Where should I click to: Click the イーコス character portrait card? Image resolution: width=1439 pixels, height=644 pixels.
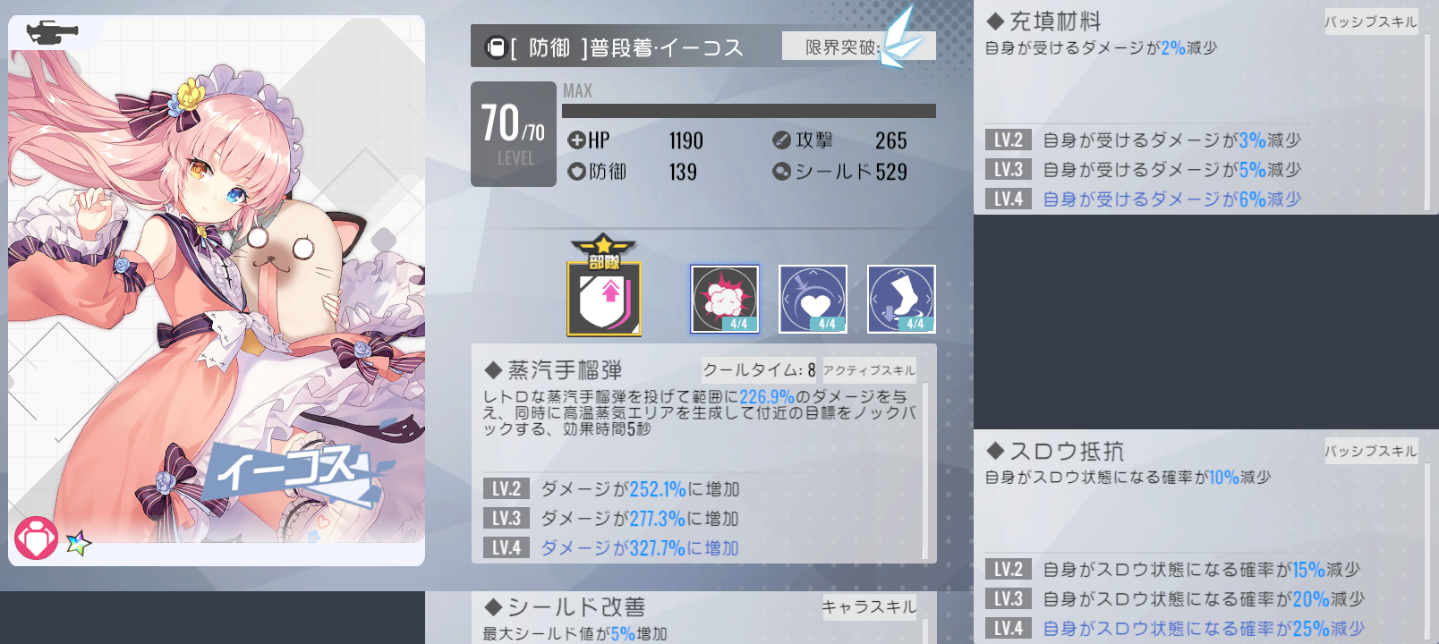(x=217, y=291)
